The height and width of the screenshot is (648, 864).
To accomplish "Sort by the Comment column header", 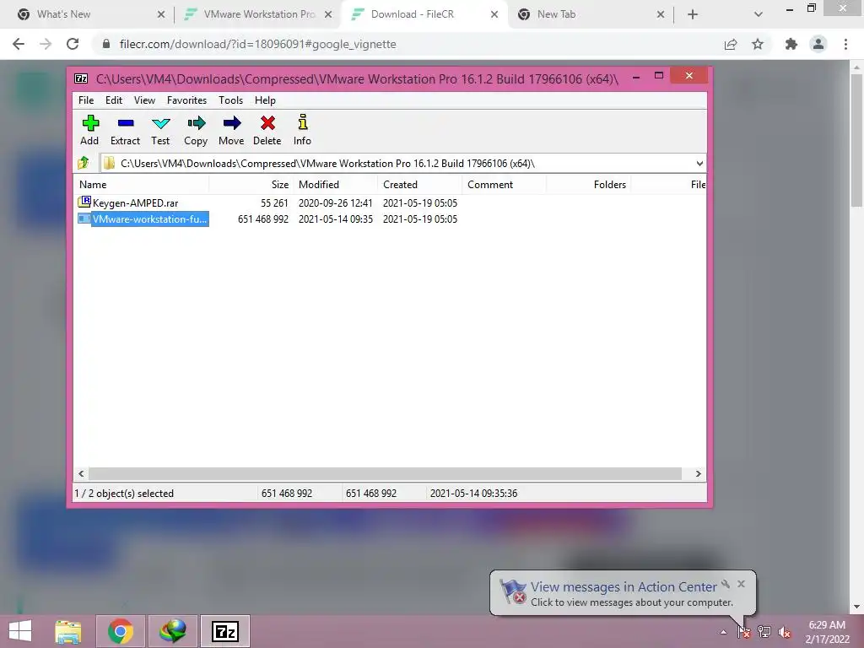I will pyautogui.click(x=505, y=185).
